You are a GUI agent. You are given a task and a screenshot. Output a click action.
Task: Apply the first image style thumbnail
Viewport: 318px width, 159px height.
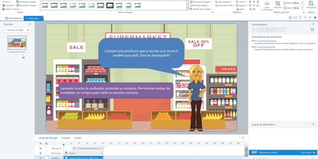(45, 5)
